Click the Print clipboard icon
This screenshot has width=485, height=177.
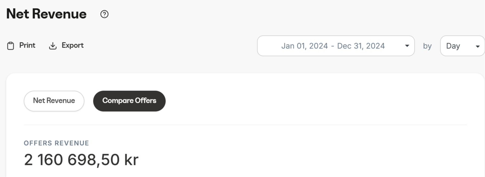tap(10, 46)
